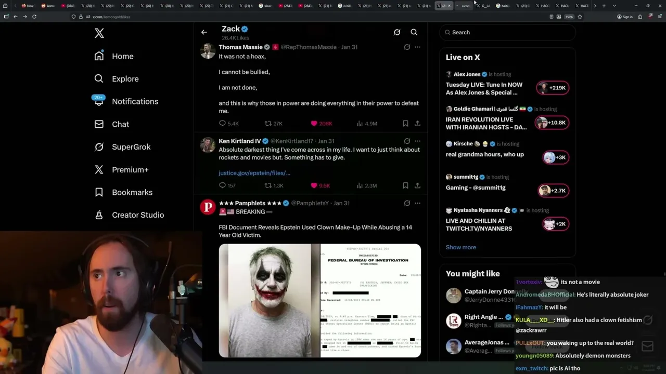
Task: Bookmark Thomas Massie's post
Action: coord(405,124)
